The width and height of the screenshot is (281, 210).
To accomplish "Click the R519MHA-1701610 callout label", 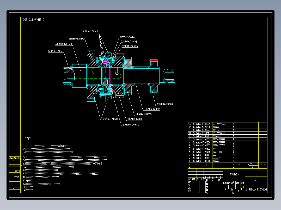I will [x=165, y=104].
